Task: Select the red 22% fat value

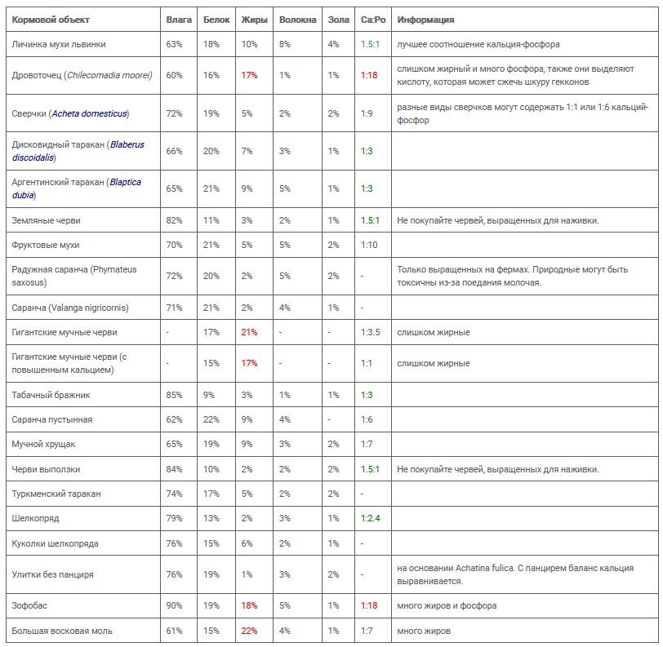Action: pyautogui.click(x=249, y=631)
